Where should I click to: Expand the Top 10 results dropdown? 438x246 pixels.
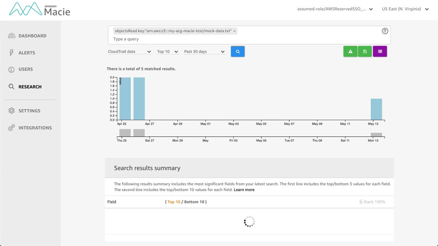(167, 52)
